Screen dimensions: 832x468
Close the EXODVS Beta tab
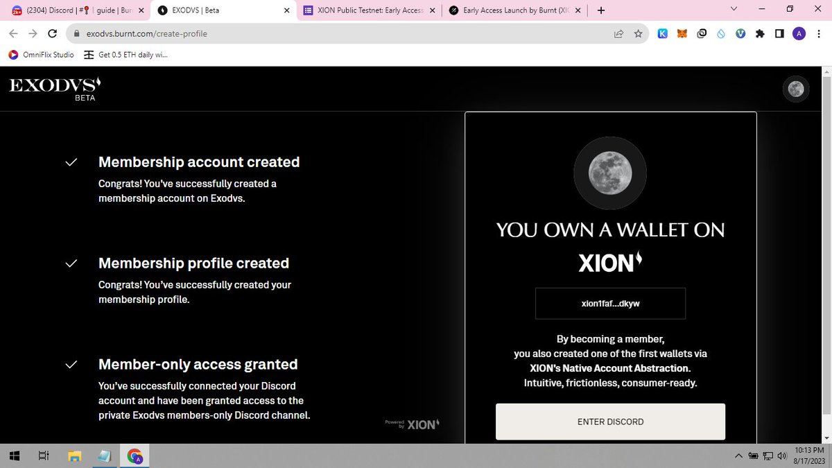coord(287,10)
